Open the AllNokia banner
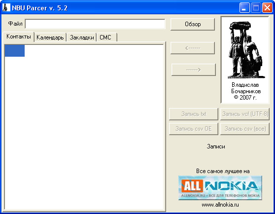275x214 pixels. [220, 188]
